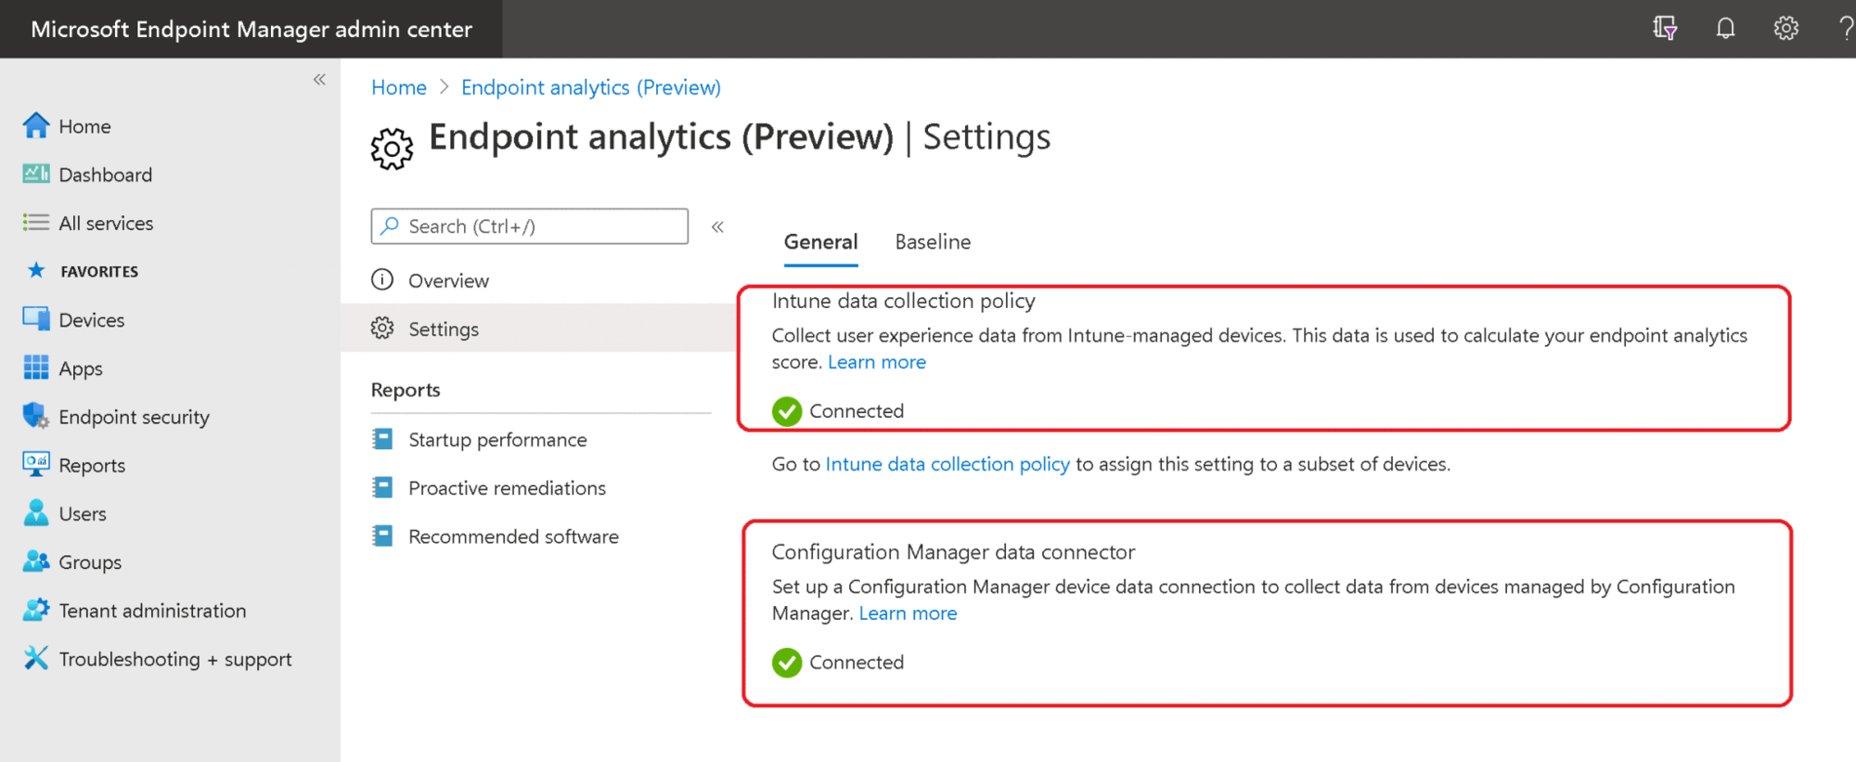This screenshot has height=762, width=1856.
Task: Open Startup performance report
Action: pyautogui.click(x=497, y=440)
